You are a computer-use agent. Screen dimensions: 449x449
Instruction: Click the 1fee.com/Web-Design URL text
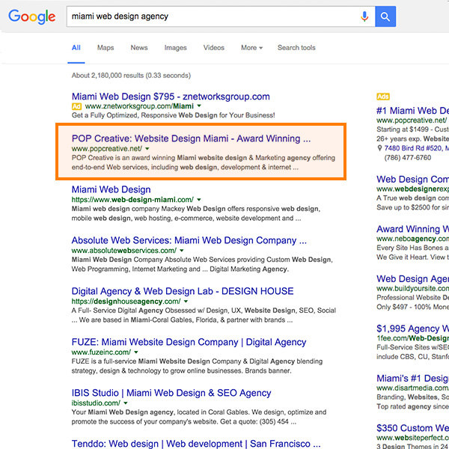412,338
